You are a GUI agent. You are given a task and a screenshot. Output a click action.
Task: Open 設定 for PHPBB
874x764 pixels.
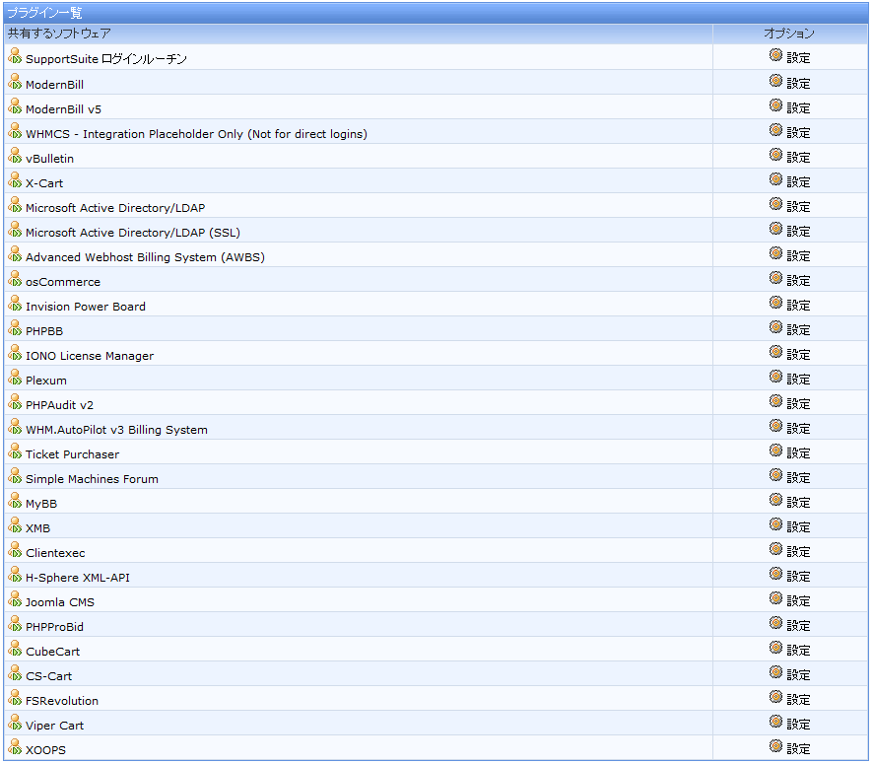[798, 329]
